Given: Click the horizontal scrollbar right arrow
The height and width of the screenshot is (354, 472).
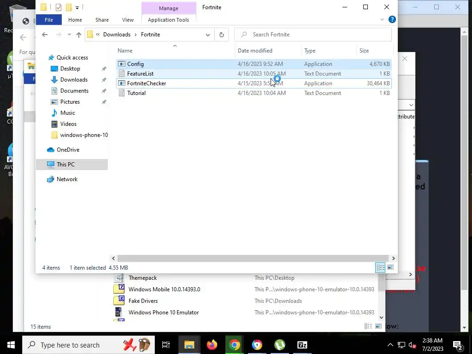Looking at the screenshot, I should [x=393, y=258].
